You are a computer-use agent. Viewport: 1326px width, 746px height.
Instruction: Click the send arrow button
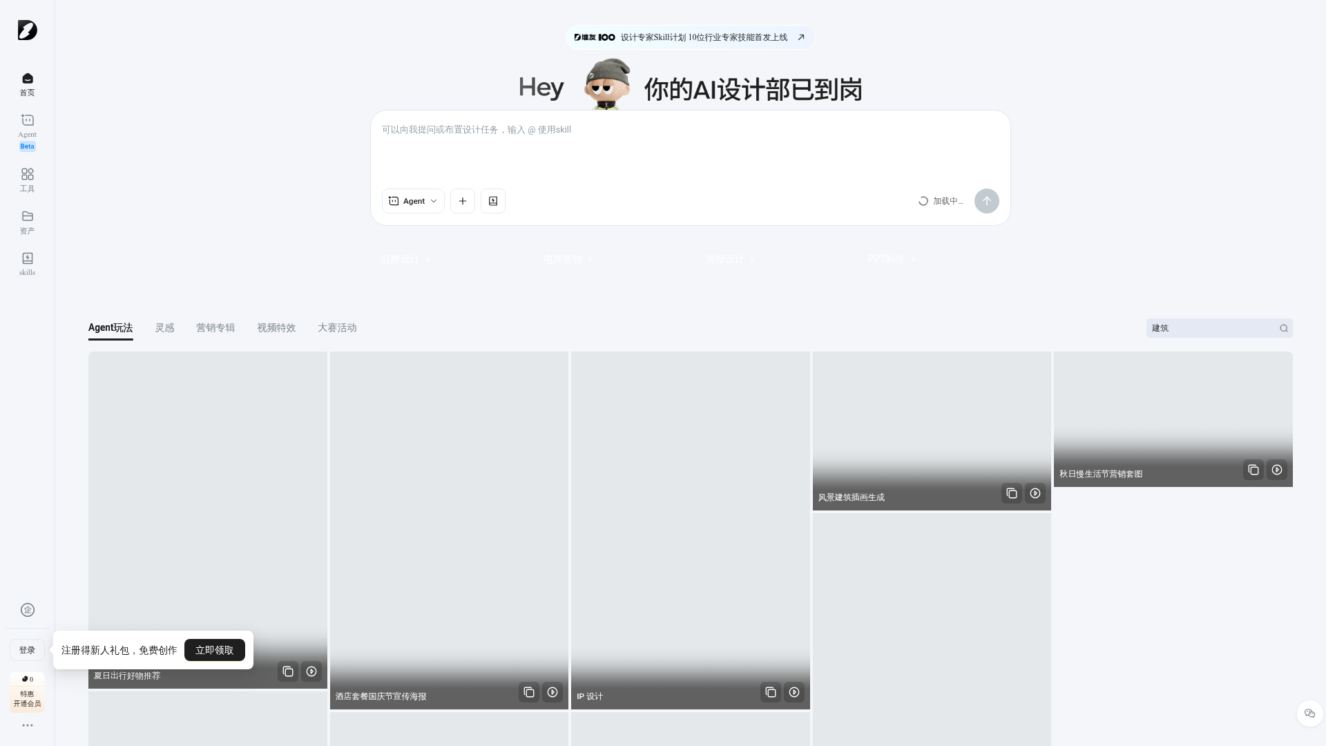987,201
